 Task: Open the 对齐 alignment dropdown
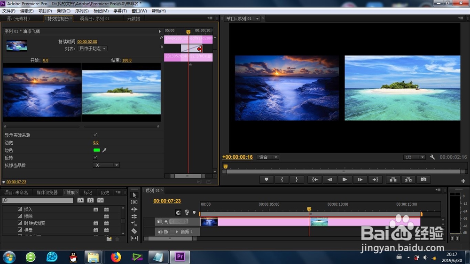click(92, 48)
